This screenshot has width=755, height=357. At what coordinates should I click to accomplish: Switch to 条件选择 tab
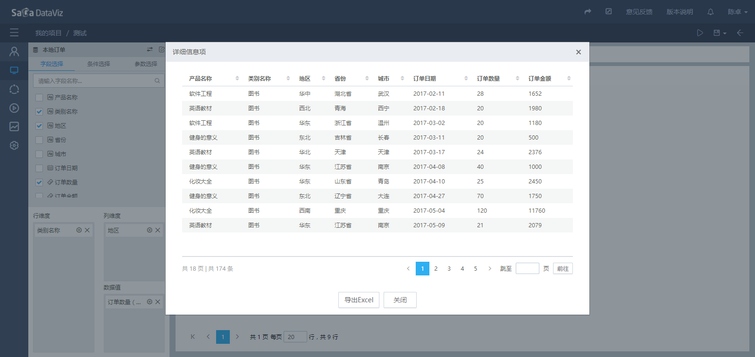pyautogui.click(x=99, y=64)
